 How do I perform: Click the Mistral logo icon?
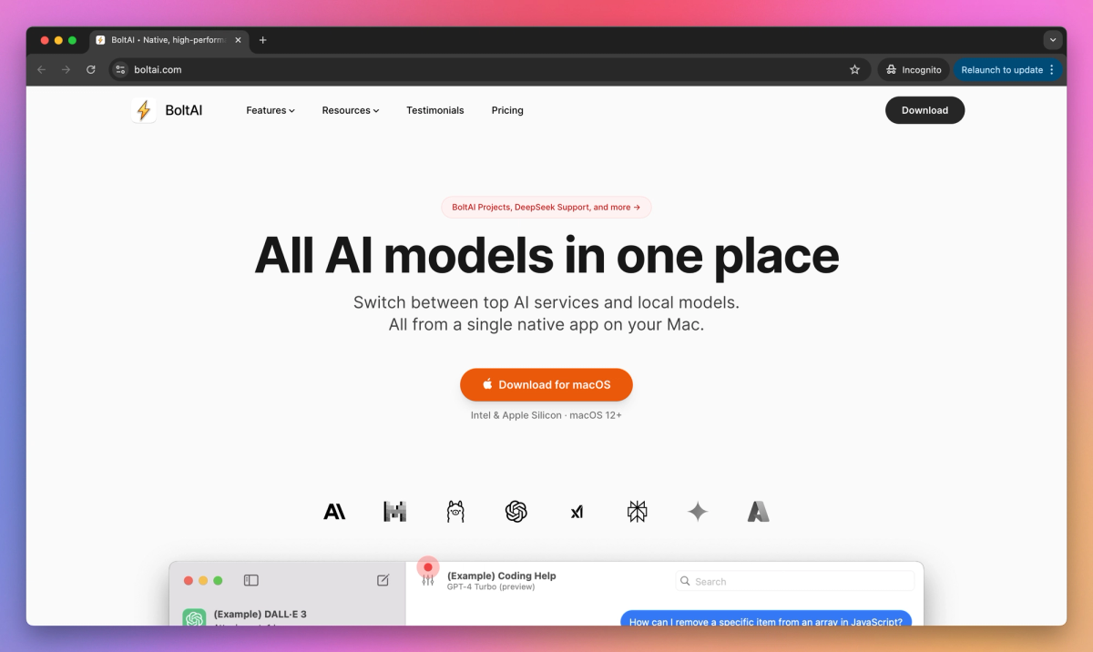pos(394,512)
